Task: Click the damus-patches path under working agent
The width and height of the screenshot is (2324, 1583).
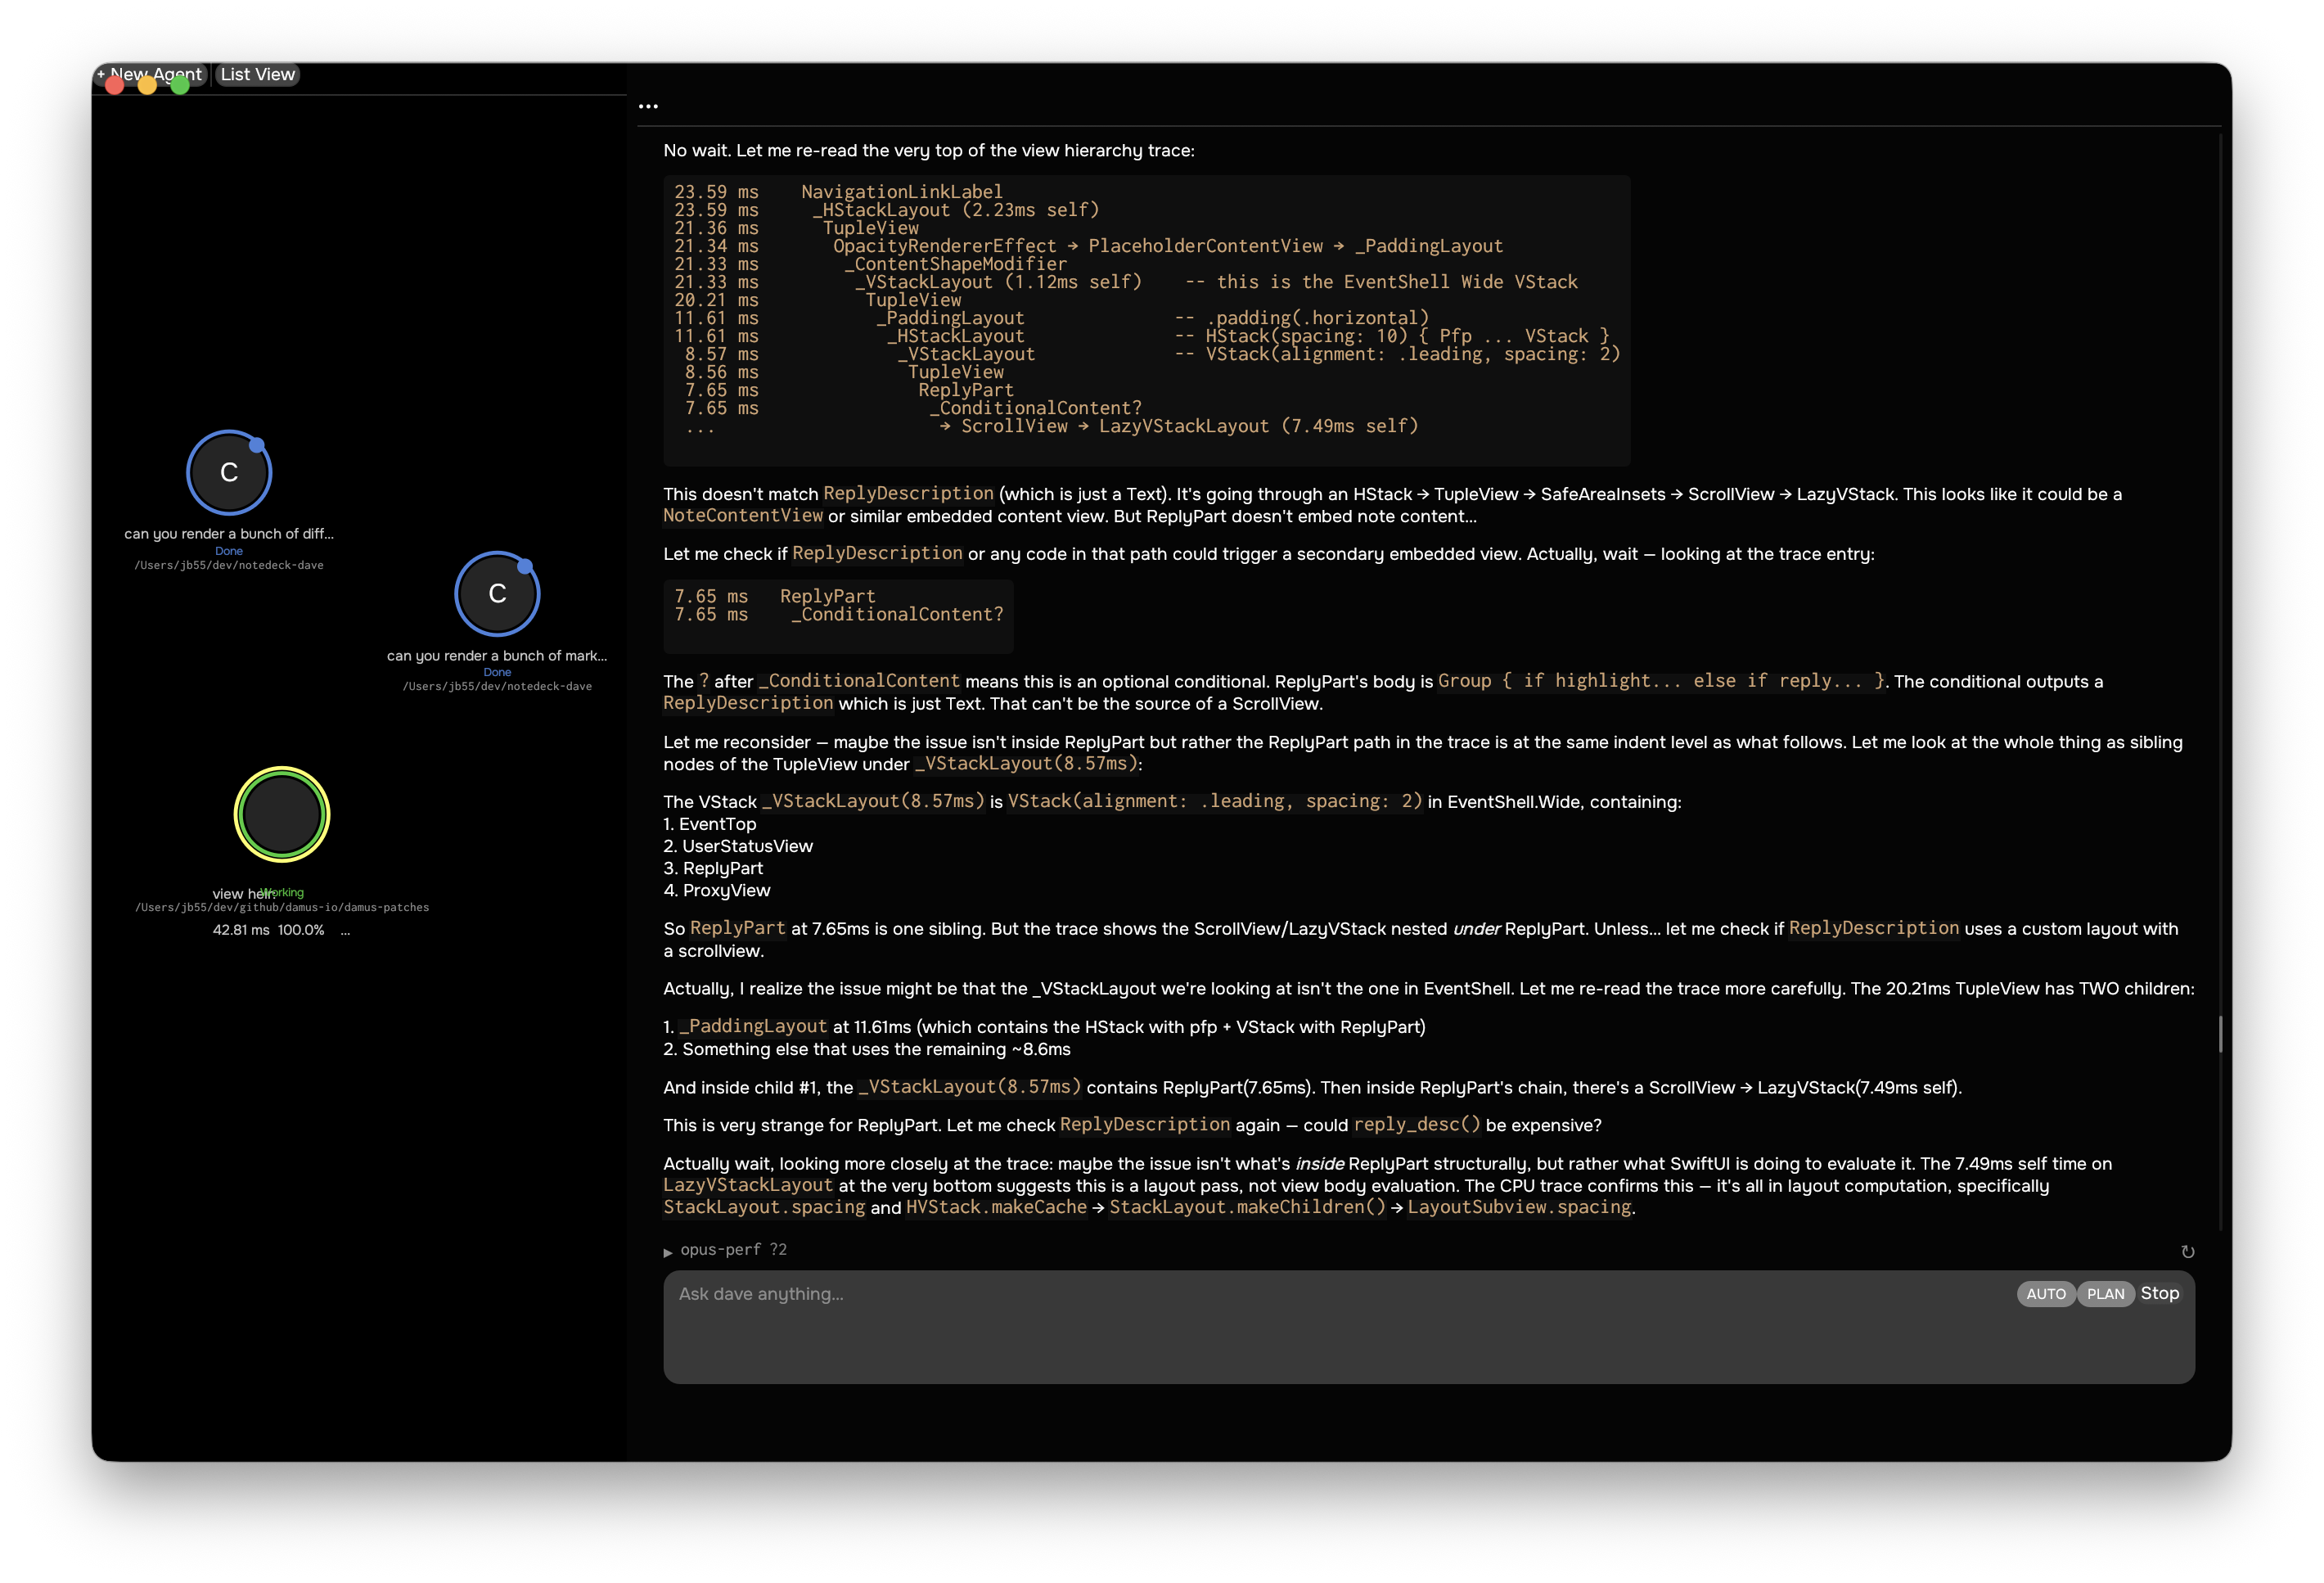Action: coord(282,908)
